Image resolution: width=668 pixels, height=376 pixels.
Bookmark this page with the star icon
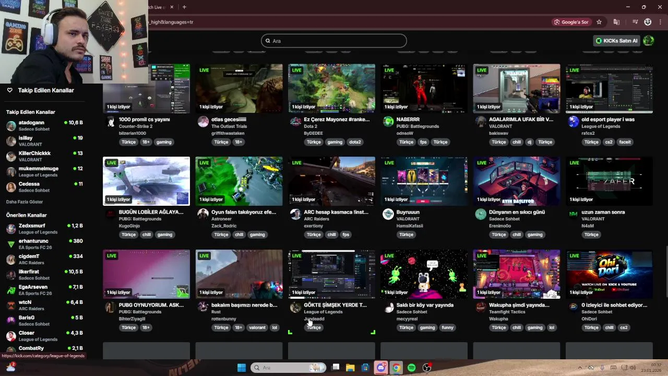[x=599, y=22]
